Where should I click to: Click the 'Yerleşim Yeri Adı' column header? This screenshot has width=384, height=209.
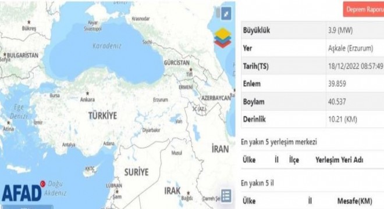[x=339, y=160]
